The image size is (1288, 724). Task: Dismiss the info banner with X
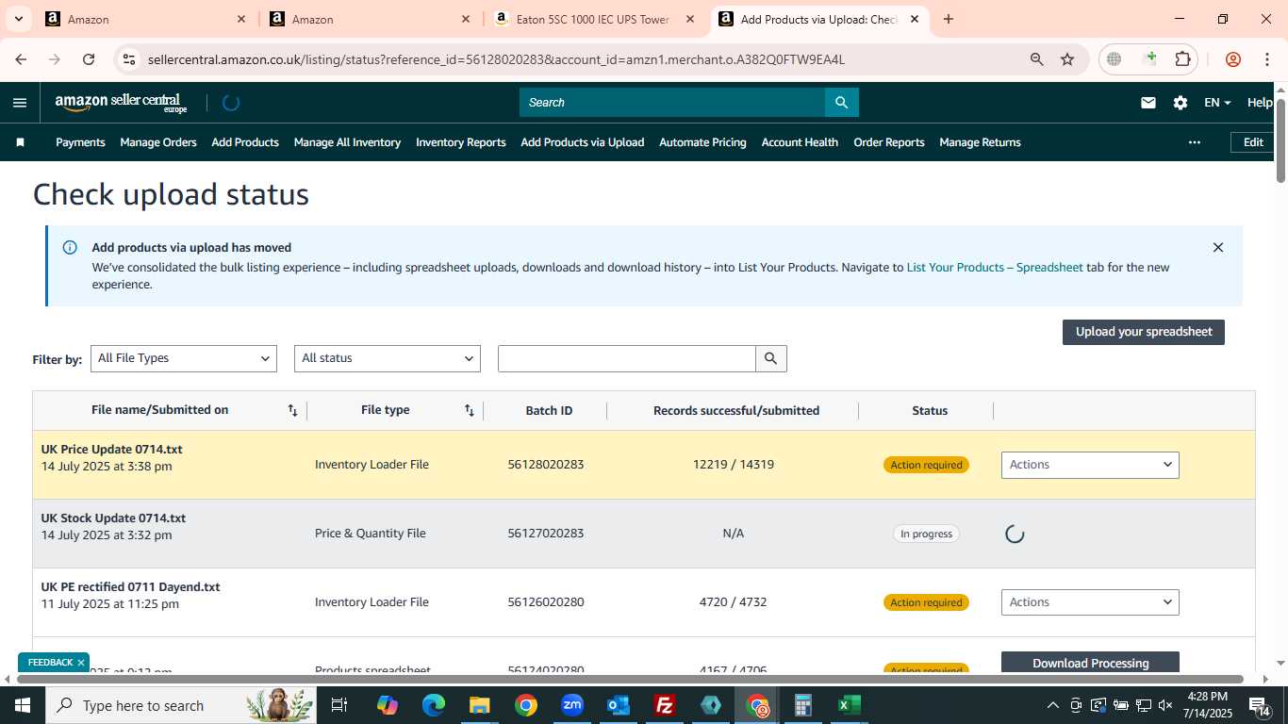(x=1218, y=248)
